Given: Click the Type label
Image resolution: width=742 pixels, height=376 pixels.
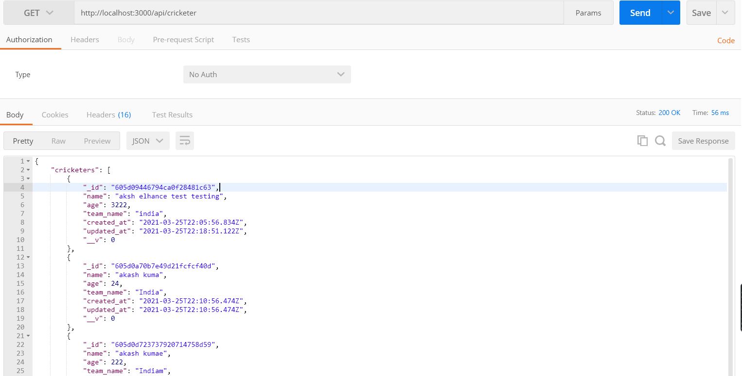Looking at the screenshot, I should click(x=23, y=75).
